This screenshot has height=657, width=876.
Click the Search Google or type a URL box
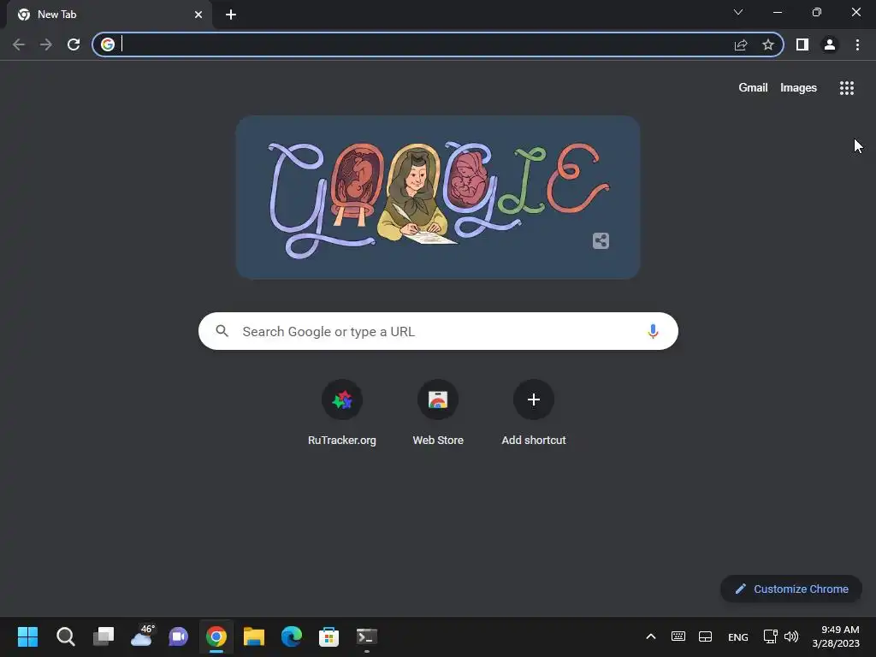pyautogui.click(x=438, y=331)
